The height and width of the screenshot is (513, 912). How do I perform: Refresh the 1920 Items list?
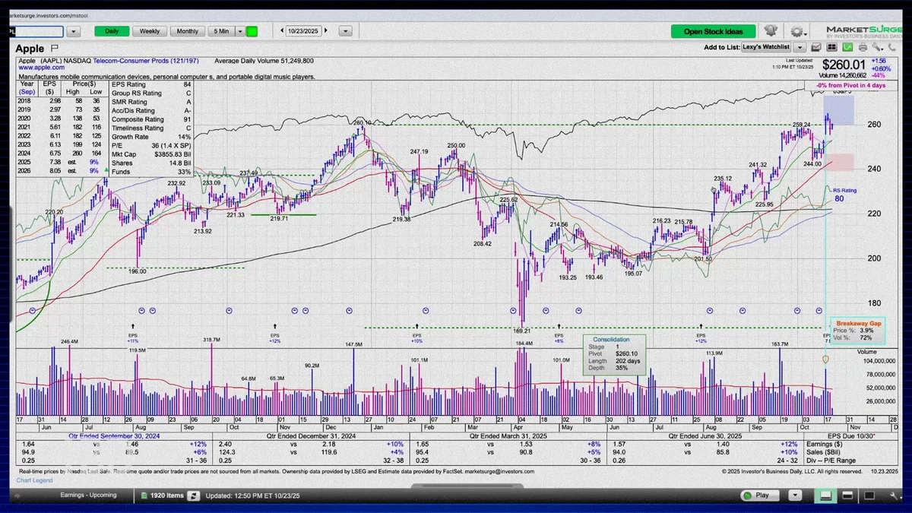[x=193, y=496]
